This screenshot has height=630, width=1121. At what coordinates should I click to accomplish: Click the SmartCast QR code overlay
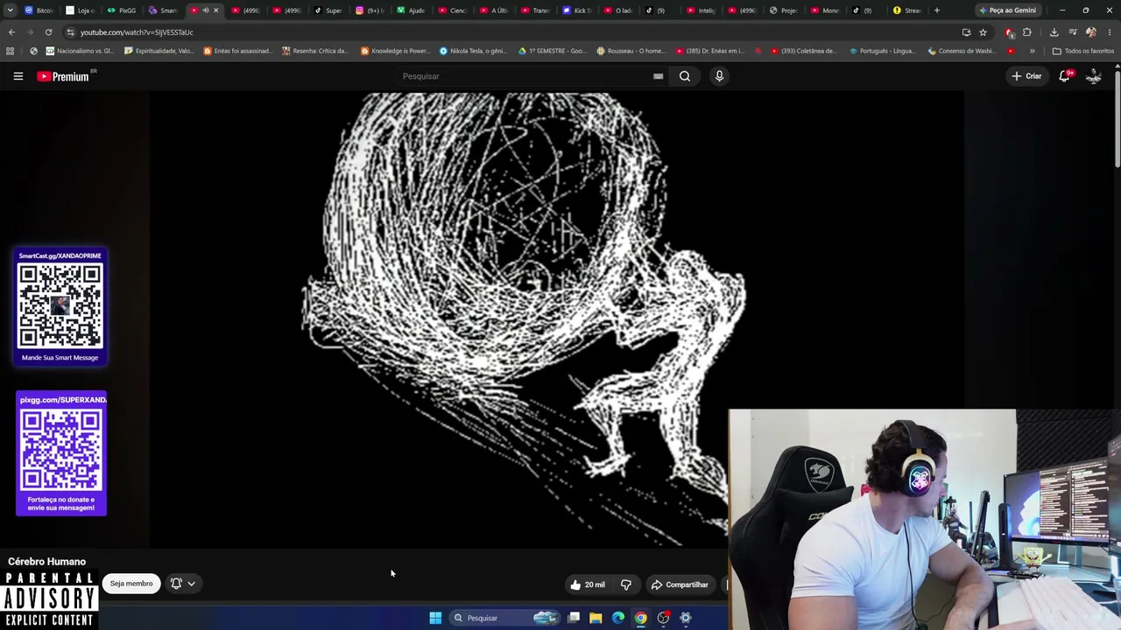click(60, 306)
